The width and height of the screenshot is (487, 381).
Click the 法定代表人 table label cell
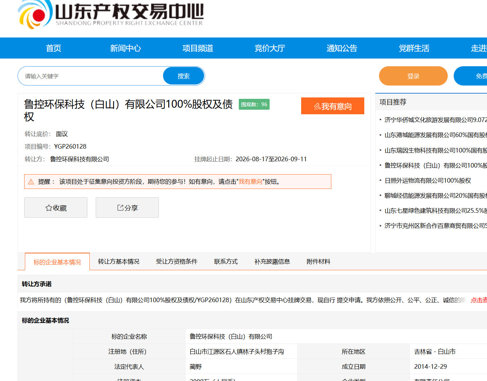pos(129,367)
